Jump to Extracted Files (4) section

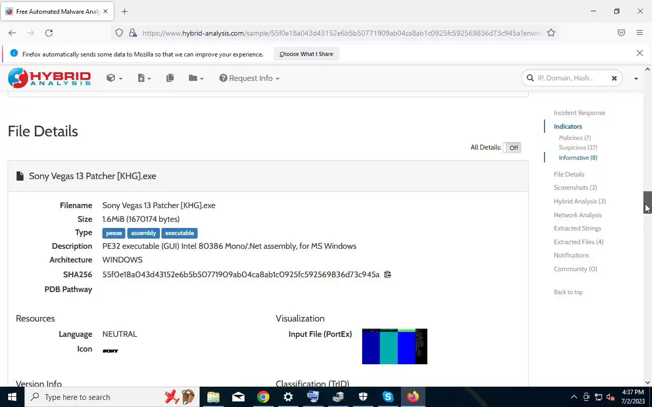tap(579, 242)
